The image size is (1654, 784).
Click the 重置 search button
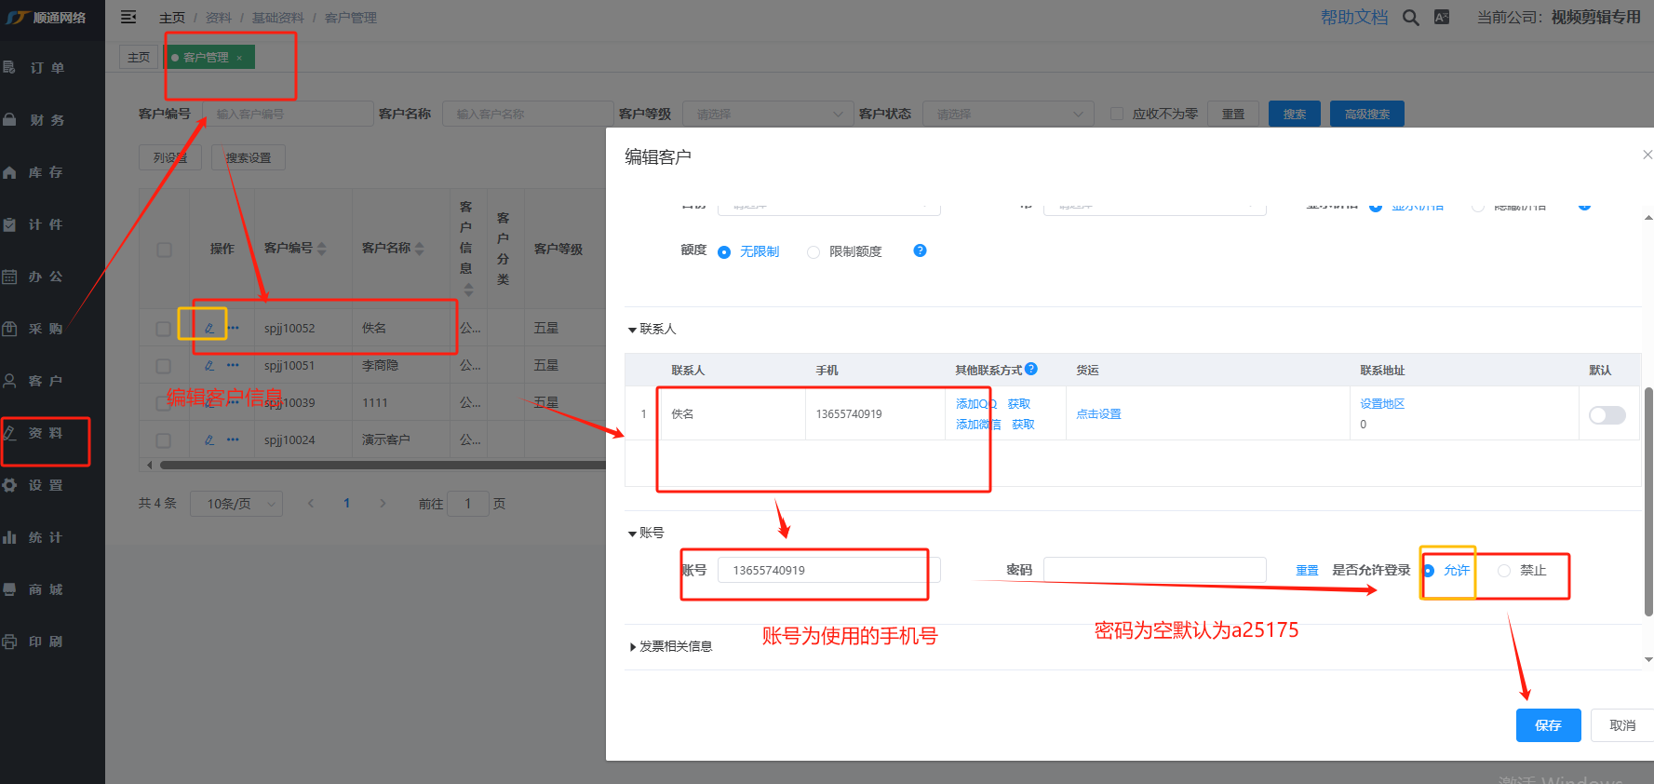pyautogui.click(x=1233, y=114)
